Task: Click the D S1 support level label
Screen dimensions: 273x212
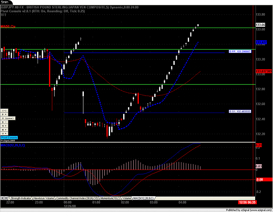Action: pyautogui.click(x=240, y=111)
